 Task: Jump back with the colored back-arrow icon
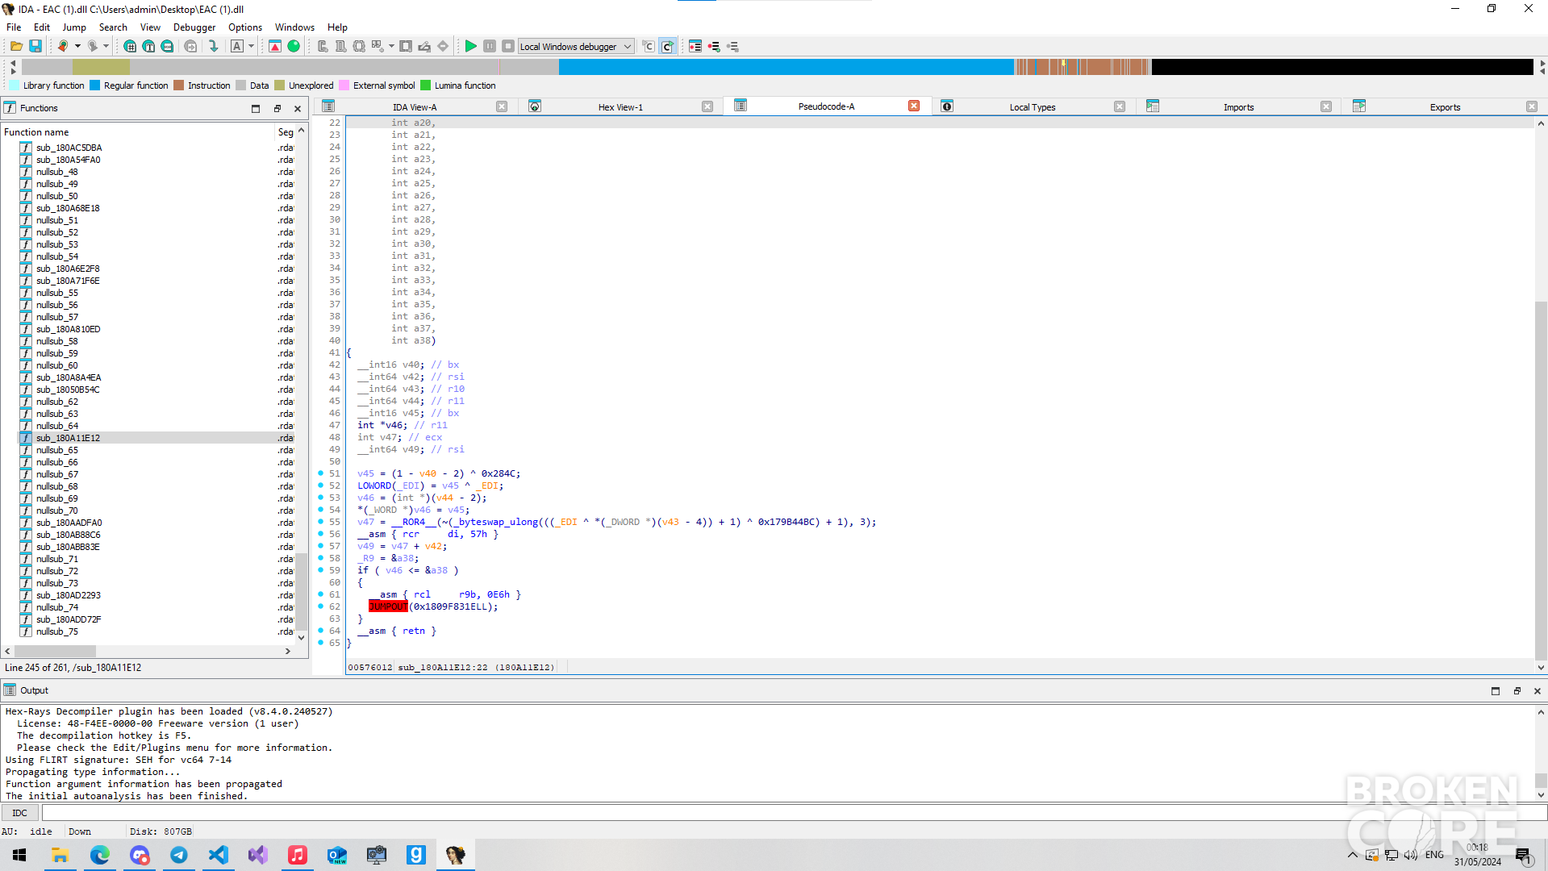(62, 46)
